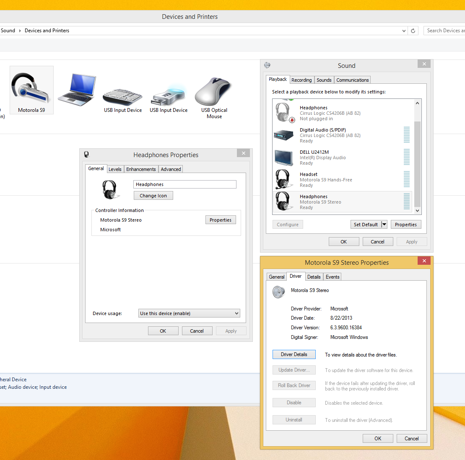Select the Motorola S9 headset device icon
This screenshot has height=460, width=465.
tap(31, 89)
